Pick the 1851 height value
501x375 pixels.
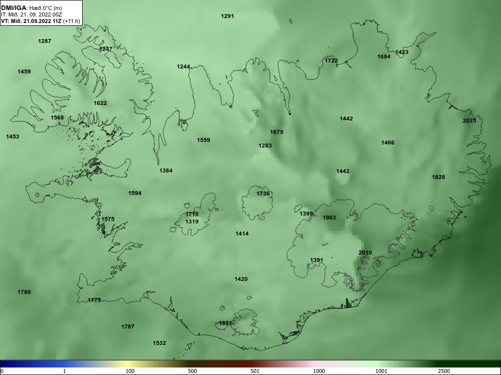coord(225,323)
